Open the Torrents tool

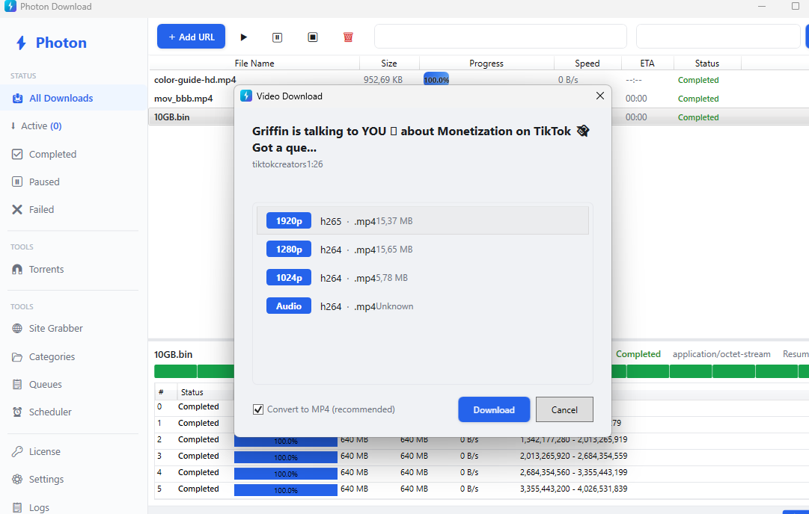[x=73, y=270]
